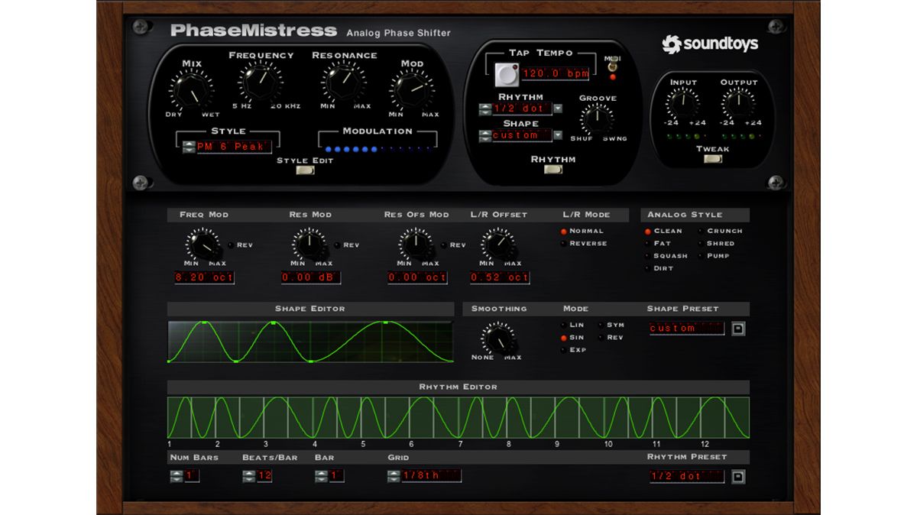Open the Rhythm dropdown showing 1/2 dot
The image size is (917, 515).
point(559,109)
